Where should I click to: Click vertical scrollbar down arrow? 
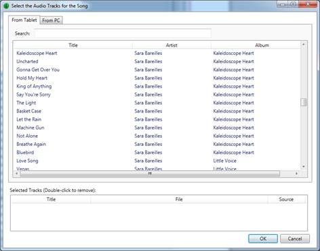(x=304, y=166)
